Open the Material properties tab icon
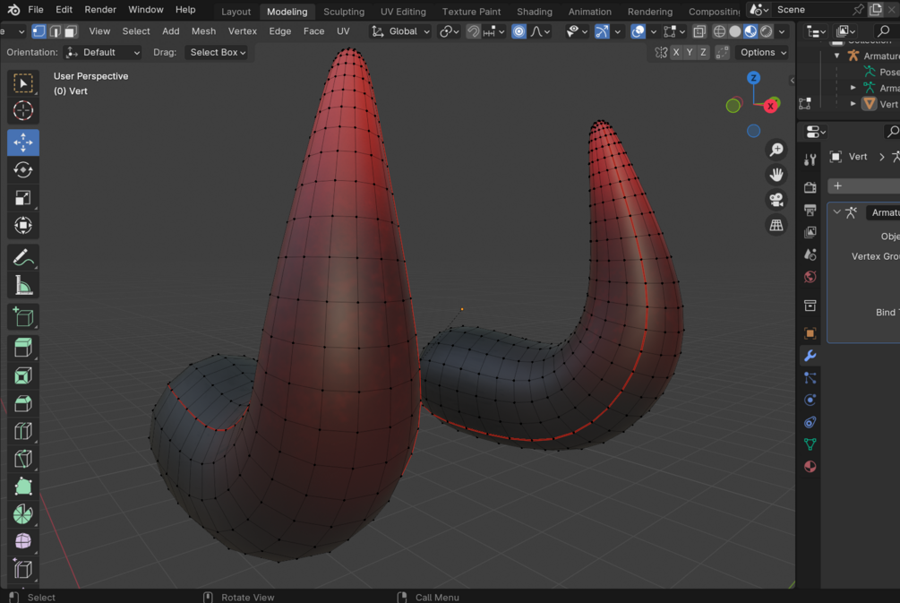900x603 pixels. click(x=810, y=466)
